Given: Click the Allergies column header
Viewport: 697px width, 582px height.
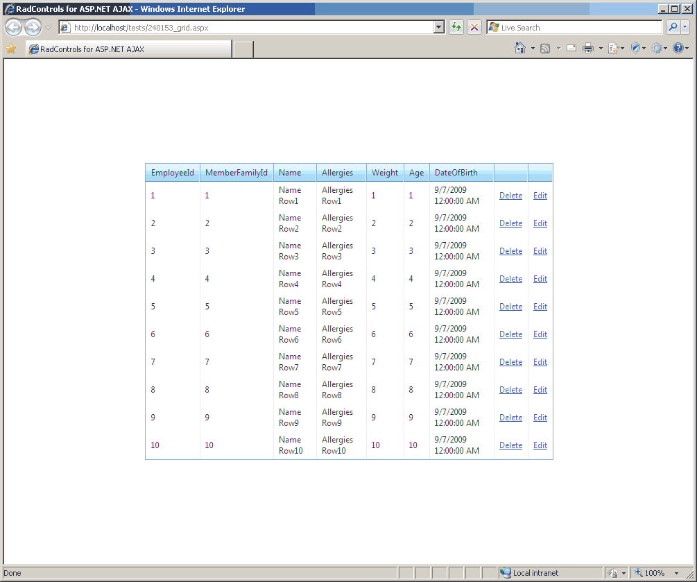Looking at the screenshot, I should click(341, 173).
